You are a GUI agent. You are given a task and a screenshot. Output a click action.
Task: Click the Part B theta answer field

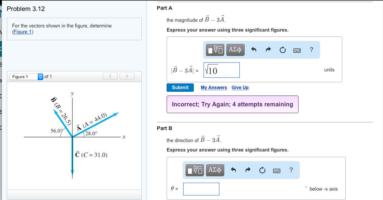tap(201, 189)
